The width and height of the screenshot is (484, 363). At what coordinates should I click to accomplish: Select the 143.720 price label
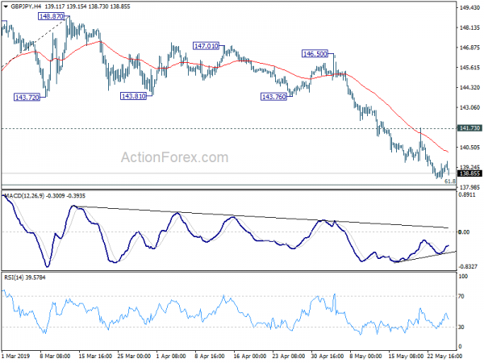click(x=27, y=98)
